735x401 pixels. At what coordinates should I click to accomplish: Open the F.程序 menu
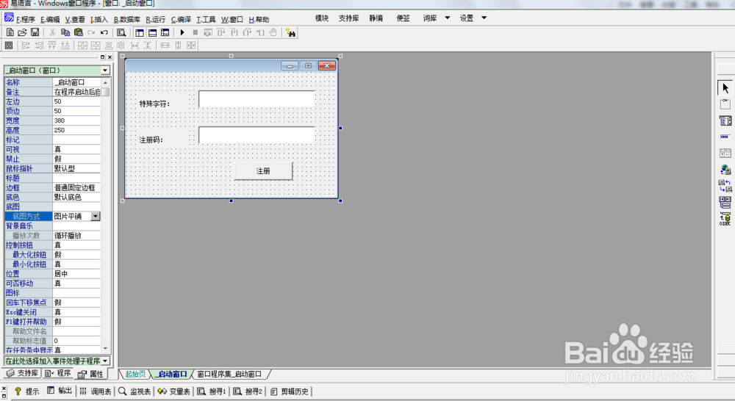pyautogui.click(x=25, y=20)
